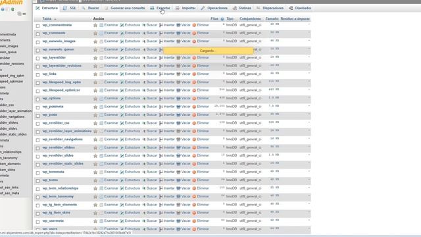Star wp_commentmeta table as favorite
The height and width of the screenshot is (237, 421).
[95, 25]
